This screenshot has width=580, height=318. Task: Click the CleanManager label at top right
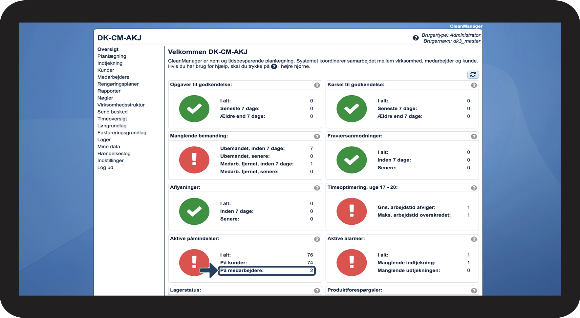466,26
